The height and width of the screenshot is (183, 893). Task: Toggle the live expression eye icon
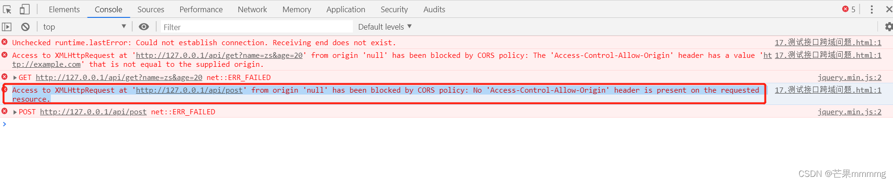click(x=144, y=27)
